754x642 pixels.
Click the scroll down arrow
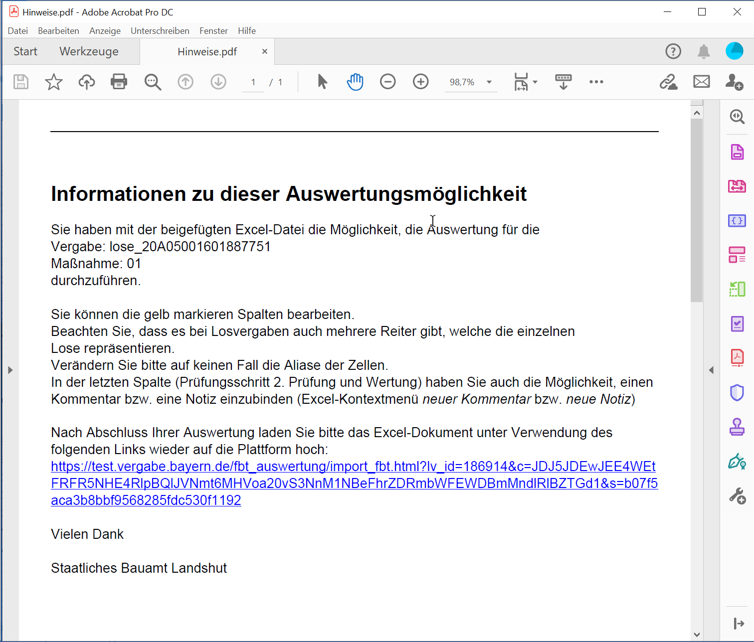pos(697,635)
